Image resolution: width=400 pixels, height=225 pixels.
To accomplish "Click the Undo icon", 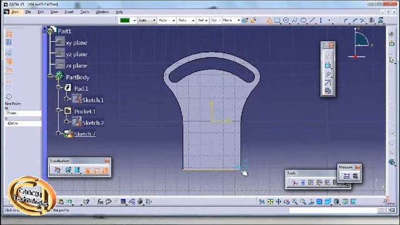I will (69, 202).
